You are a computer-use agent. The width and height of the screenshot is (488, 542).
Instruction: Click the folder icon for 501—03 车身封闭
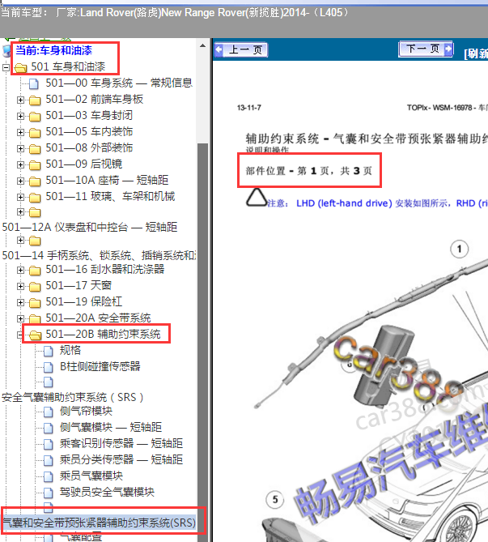35,117
